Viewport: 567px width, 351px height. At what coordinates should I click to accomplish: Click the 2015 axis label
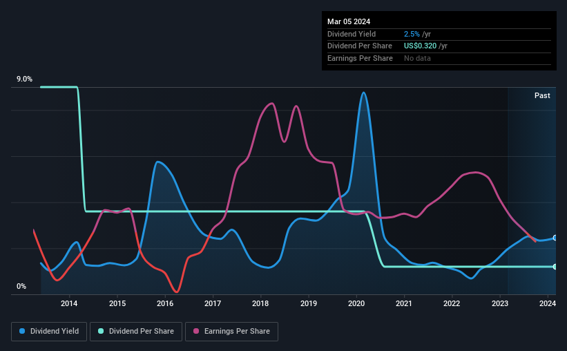point(117,303)
